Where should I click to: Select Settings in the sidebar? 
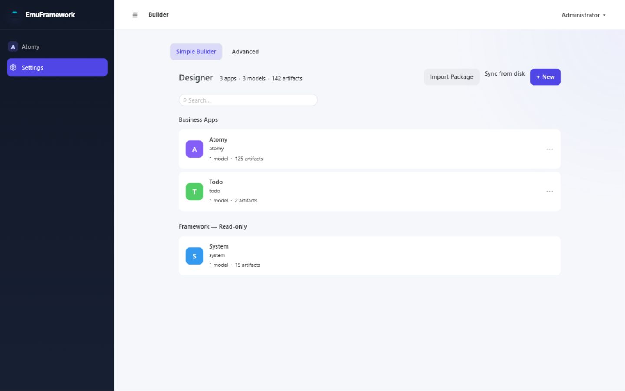pyautogui.click(x=57, y=67)
